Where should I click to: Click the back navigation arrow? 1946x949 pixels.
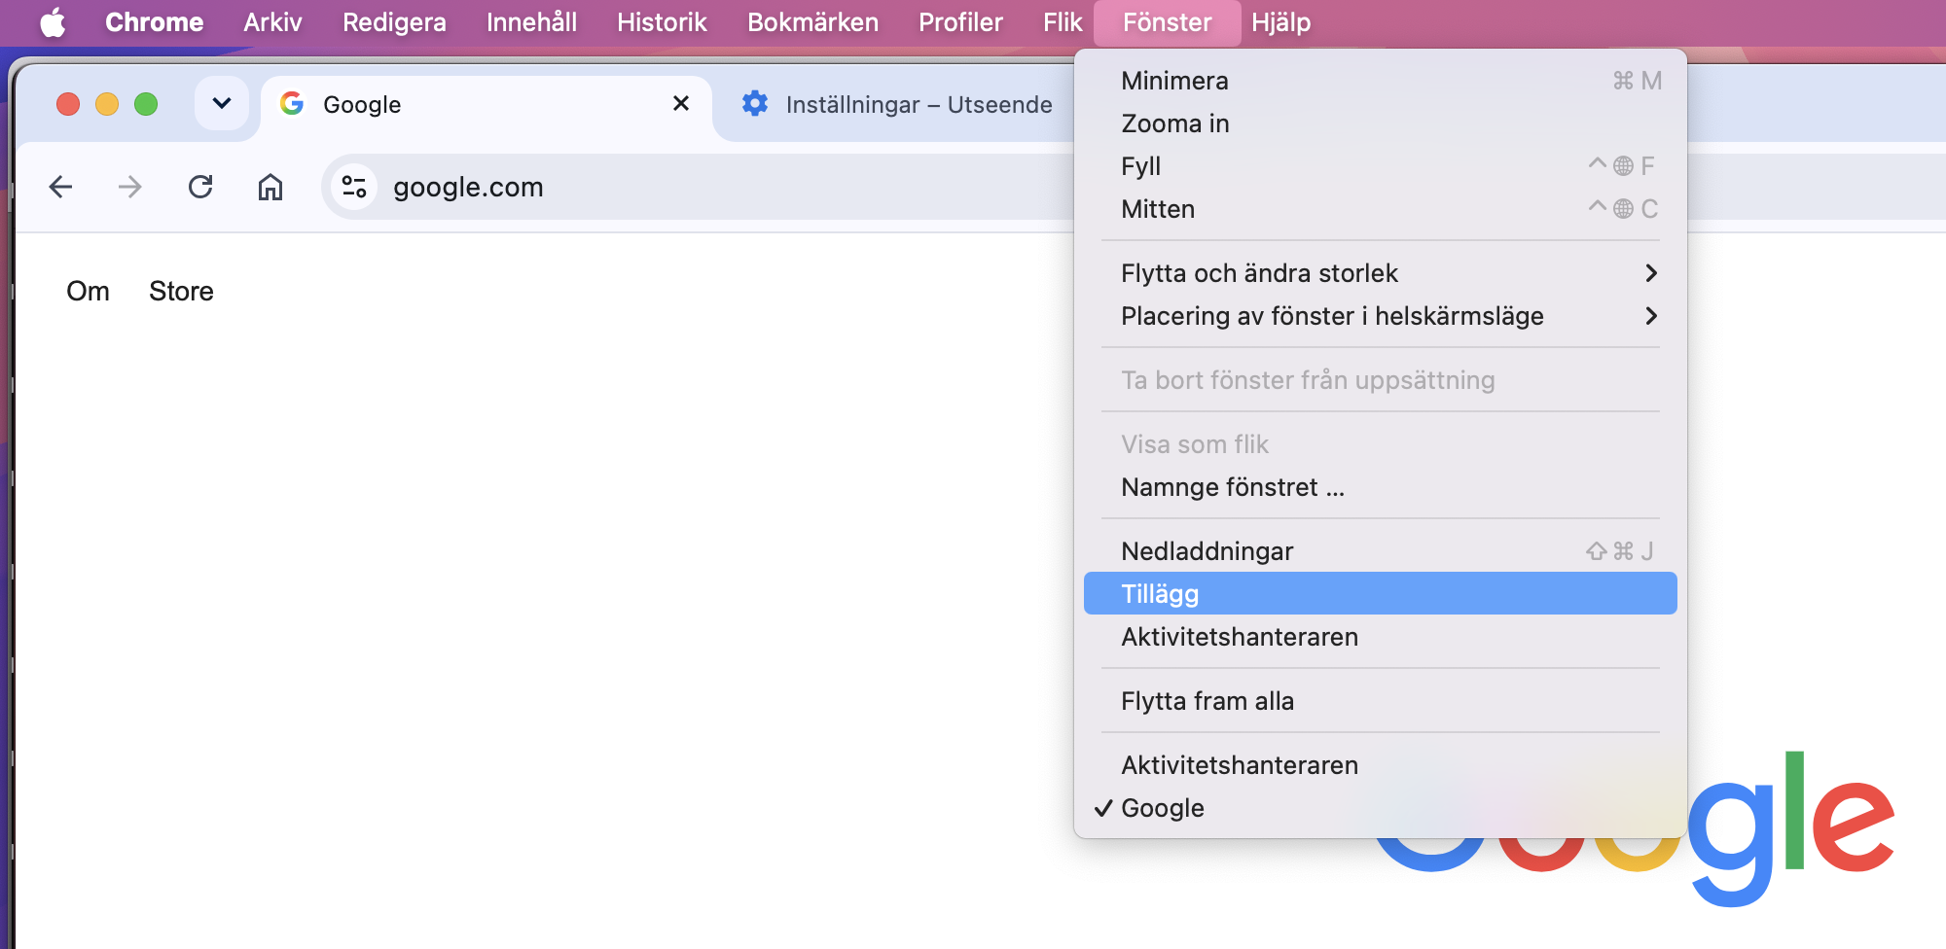pyautogui.click(x=60, y=187)
